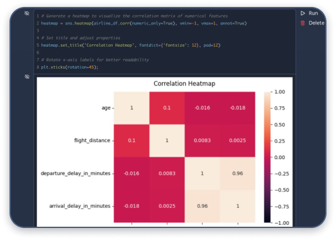Click the age row cell showing 0.1
Viewport: 336px width, 240px height.
(x=167, y=108)
